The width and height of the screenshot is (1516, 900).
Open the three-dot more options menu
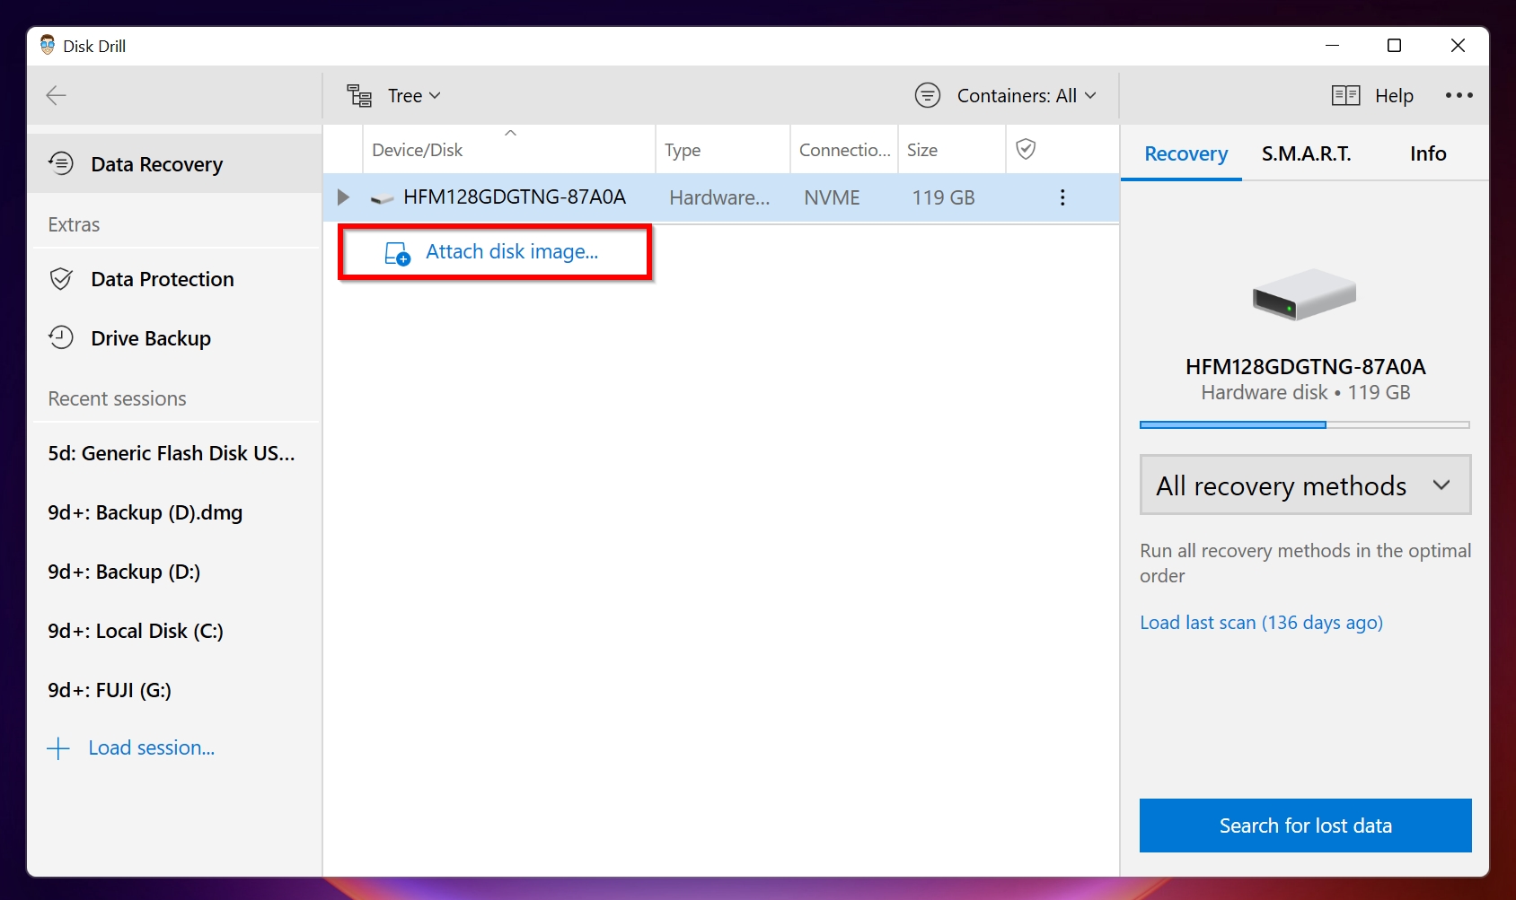click(x=1459, y=95)
